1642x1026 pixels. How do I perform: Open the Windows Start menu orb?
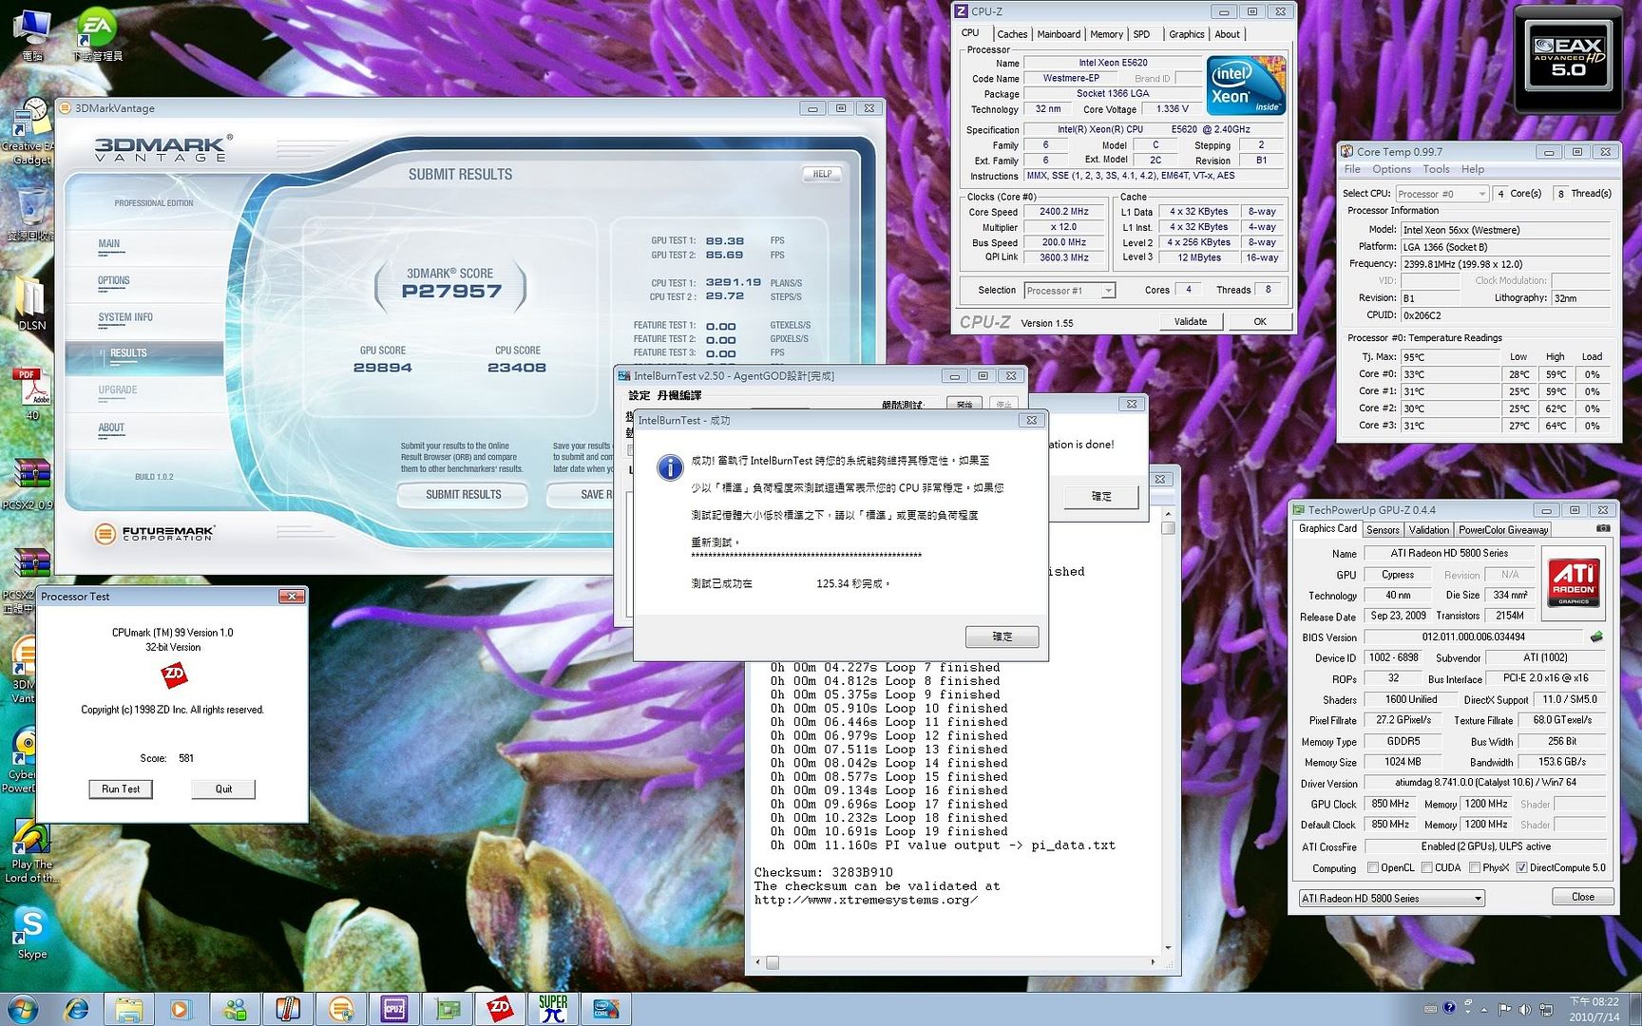click(x=23, y=1008)
